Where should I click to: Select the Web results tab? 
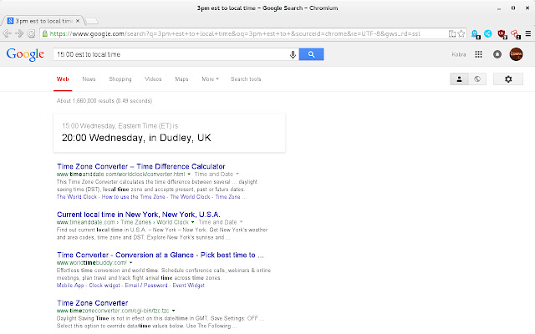pos(63,79)
